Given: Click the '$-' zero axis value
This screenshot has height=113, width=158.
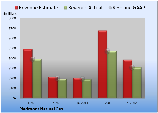Looking at the screenshot, I should click(15, 98).
